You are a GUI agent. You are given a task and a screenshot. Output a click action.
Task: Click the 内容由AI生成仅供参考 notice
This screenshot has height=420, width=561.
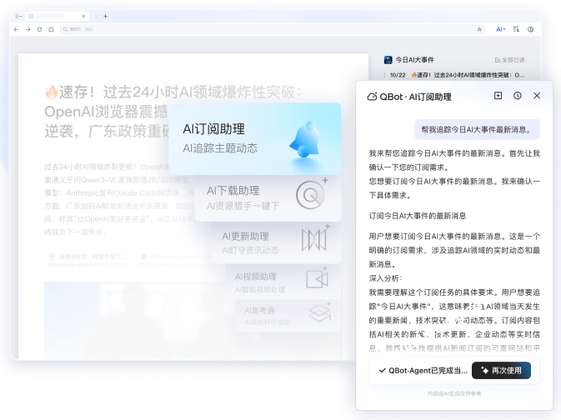[454, 393]
